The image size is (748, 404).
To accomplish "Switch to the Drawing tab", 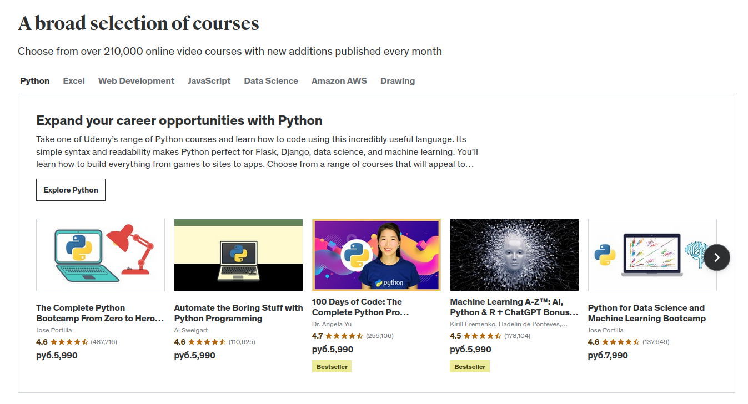I will click(x=398, y=81).
